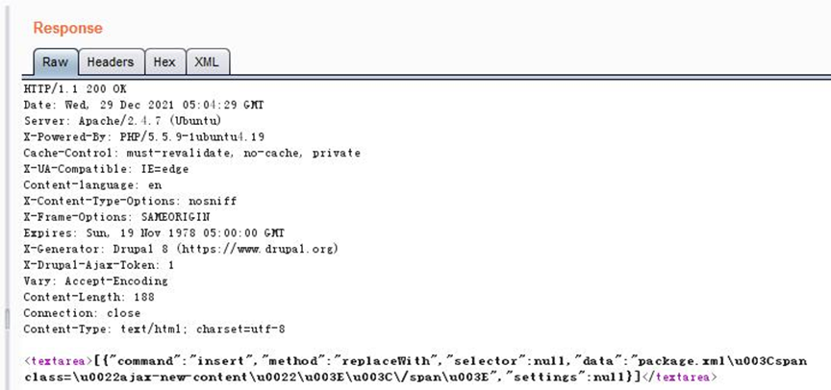Click the Date header line
The height and width of the screenshot is (390, 831).
point(143,105)
